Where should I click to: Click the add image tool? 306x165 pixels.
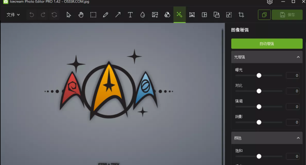click(x=155, y=15)
